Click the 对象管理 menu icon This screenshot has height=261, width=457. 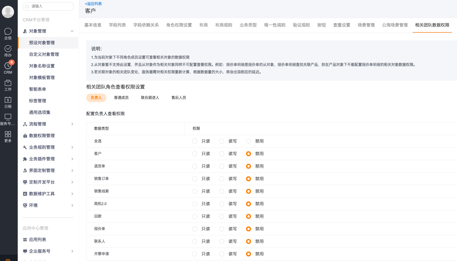[25, 31]
